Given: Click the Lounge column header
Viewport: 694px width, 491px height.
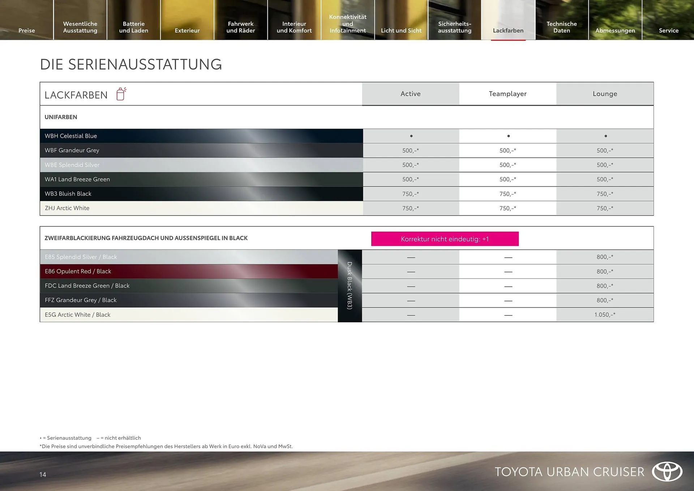Looking at the screenshot, I should click(605, 94).
